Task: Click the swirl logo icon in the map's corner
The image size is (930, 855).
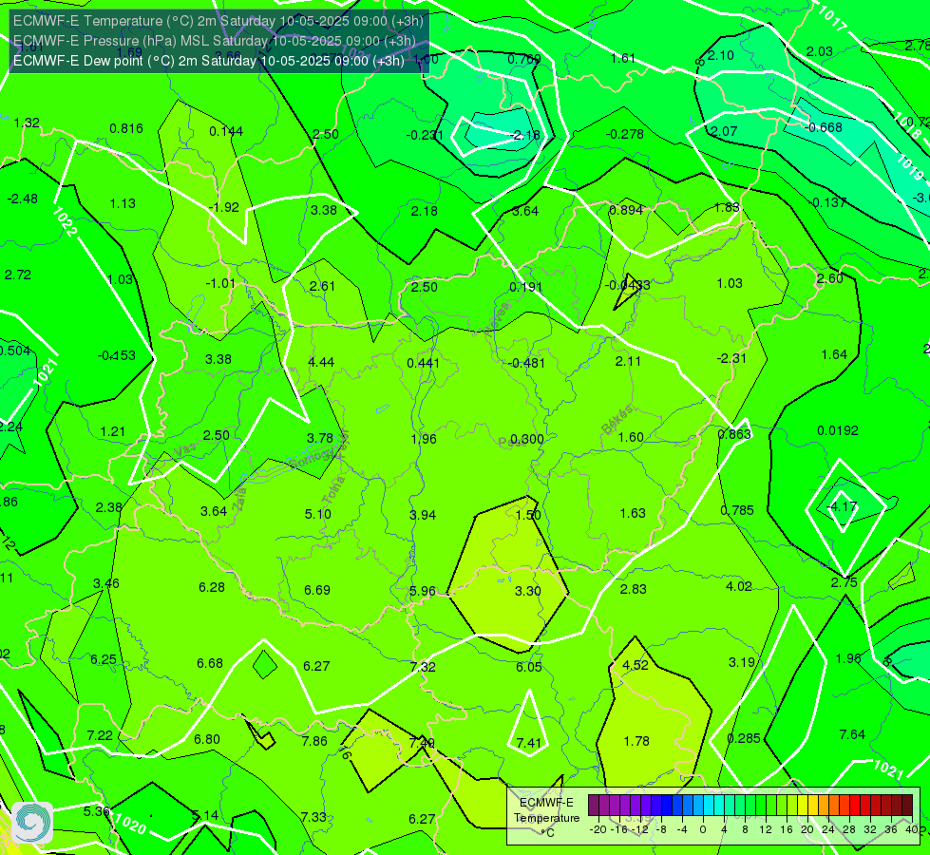Action: (x=32, y=823)
